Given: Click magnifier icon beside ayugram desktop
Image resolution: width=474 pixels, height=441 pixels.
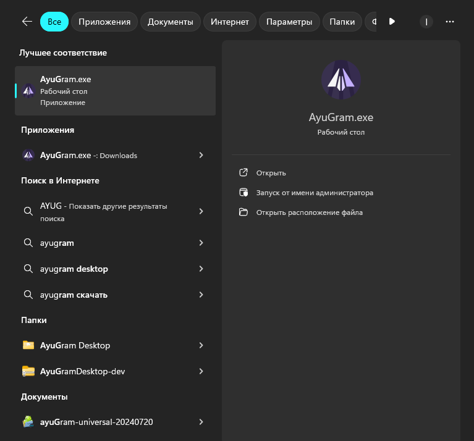Looking at the screenshot, I should pyautogui.click(x=28, y=269).
